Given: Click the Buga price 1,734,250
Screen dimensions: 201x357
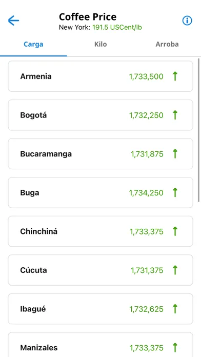Looking at the screenshot, I should (x=146, y=193).
